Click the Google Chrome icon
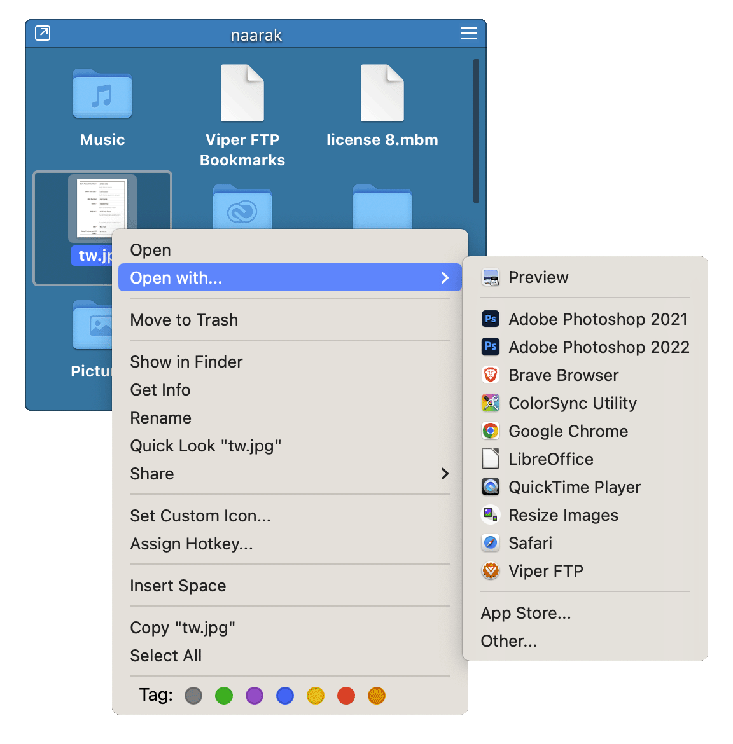Image resolution: width=733 pixels, height=744 pixels. [x=491, y=431]
